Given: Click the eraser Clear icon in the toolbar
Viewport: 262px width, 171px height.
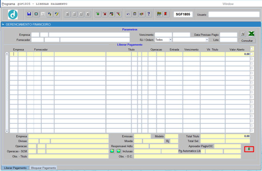Looking at the screenshot, I should point(118,14).
